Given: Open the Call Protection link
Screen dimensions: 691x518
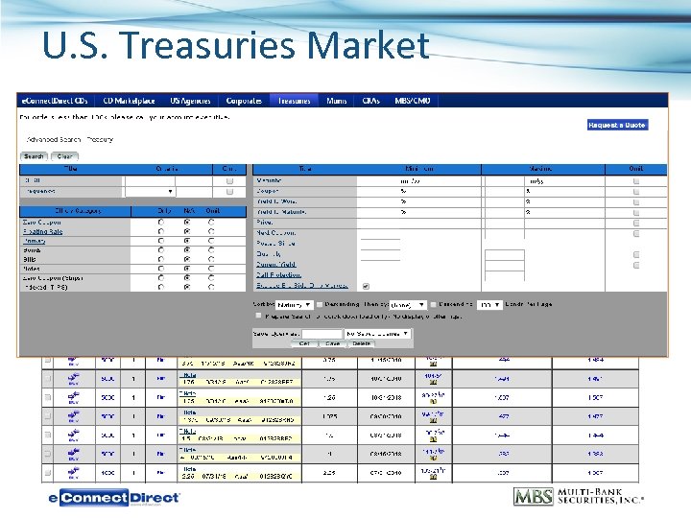Looking at the screenshot, I should point(278,275).
